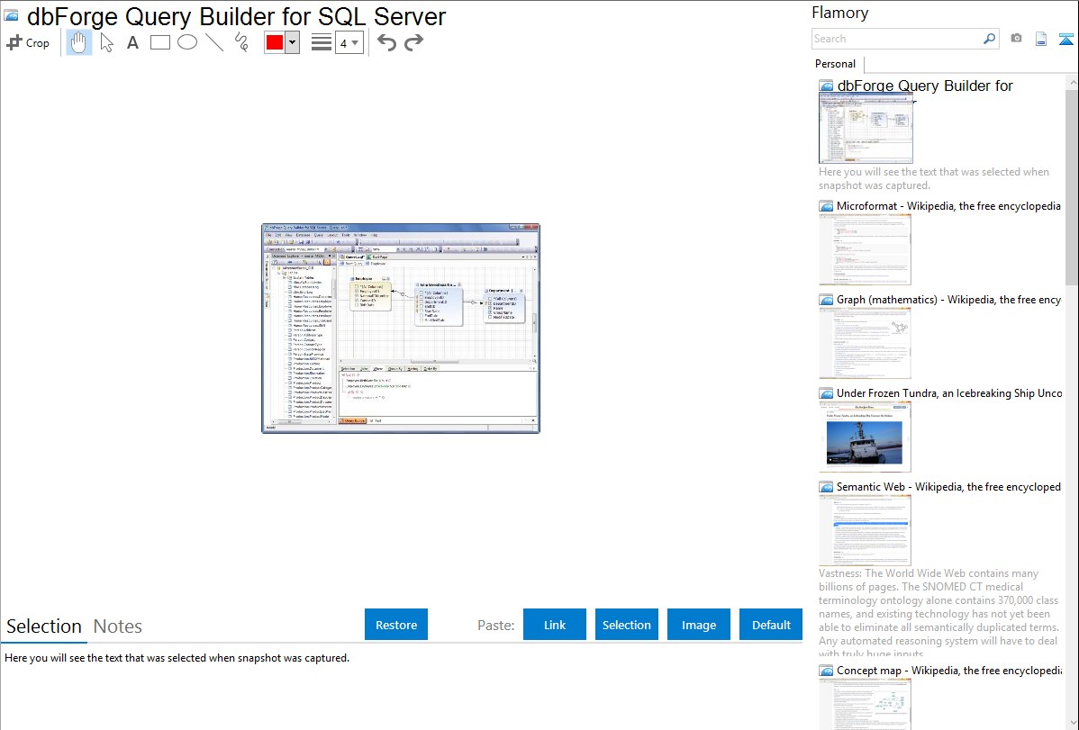Click the icon beside the Microformat title
The width and height of the screenshot is (1079, 730).
pos(826,206)
